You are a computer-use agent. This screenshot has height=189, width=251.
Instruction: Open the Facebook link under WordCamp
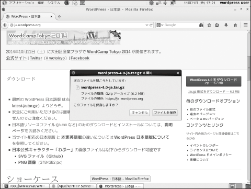(x=80, y=58)
